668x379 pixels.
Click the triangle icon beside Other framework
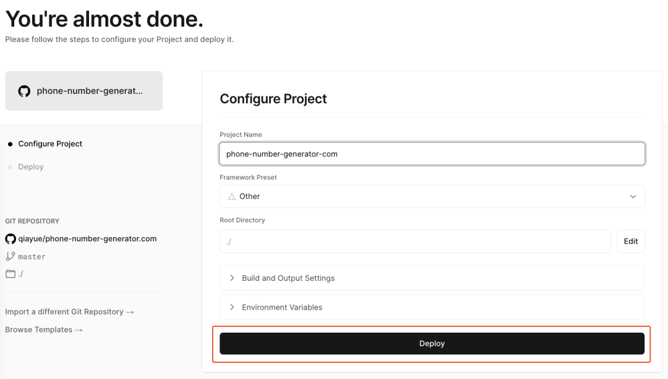click(231, 197)
